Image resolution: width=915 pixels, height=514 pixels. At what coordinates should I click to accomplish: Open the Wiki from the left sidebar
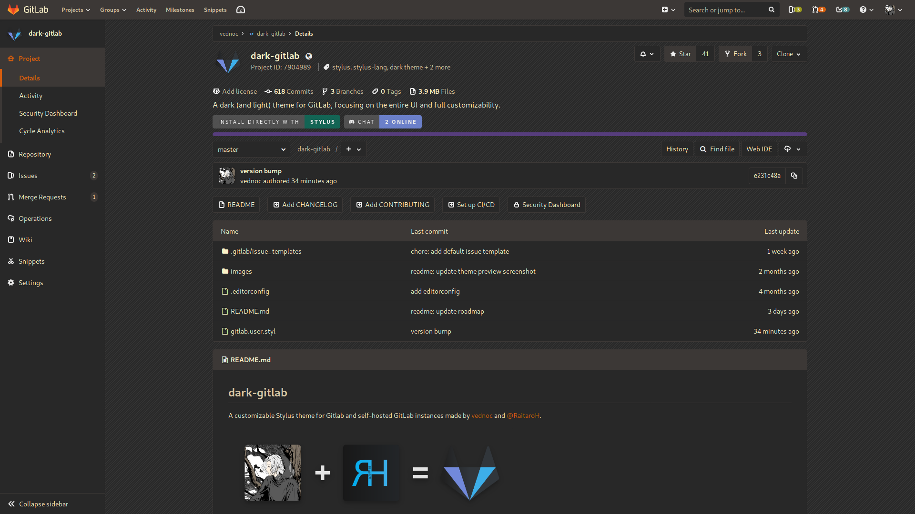click(x=26, y=240)
